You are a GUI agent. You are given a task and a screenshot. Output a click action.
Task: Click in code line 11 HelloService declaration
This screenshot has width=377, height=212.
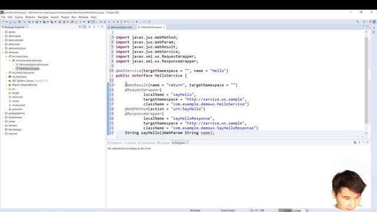coord(151,75)
